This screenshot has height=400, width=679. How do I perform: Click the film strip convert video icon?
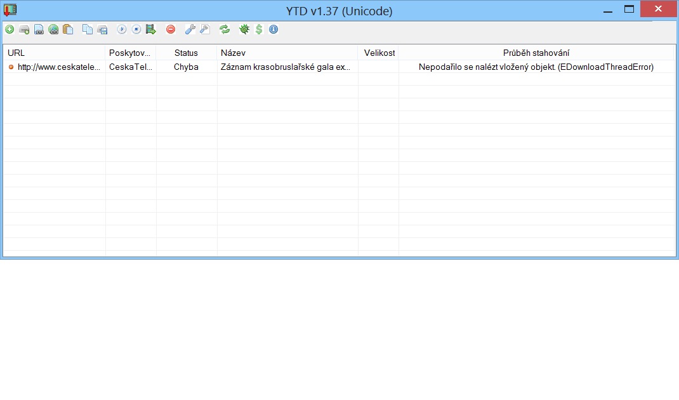[x=150, y=29]
